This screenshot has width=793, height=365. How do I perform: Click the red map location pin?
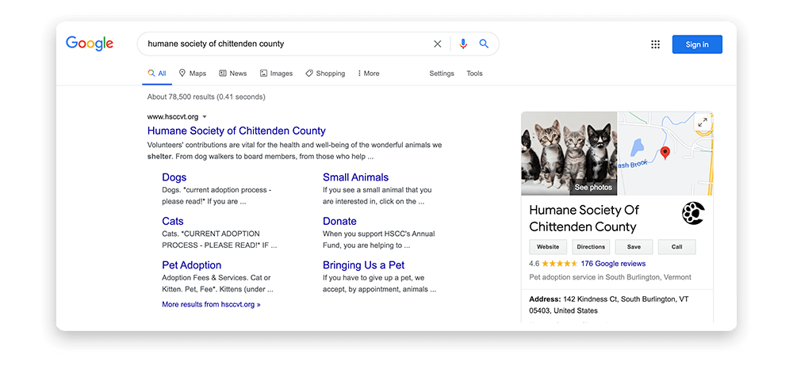[x=665, y=153]
